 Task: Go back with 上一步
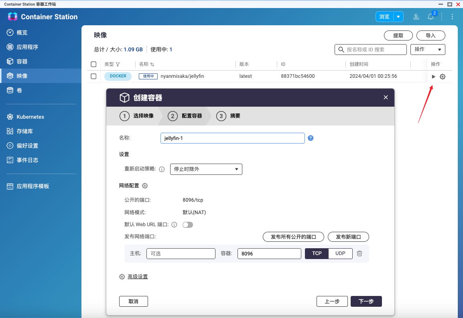point(332,302)
